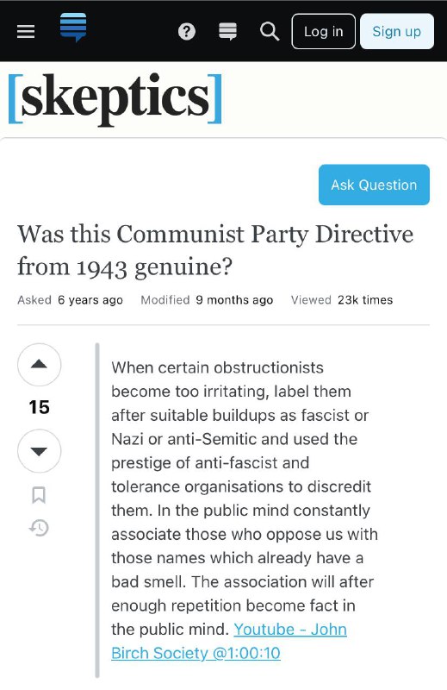Click the Log in button
Screen dimensions: 447x690
324,31
